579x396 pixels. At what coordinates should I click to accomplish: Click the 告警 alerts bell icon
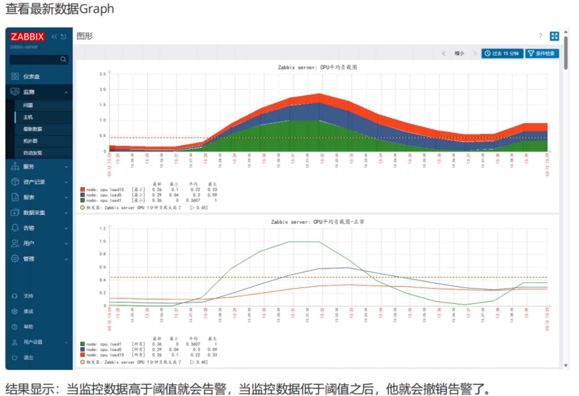coord(15,228)
